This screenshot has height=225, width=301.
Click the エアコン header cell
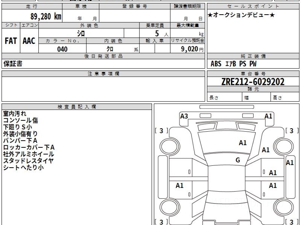[29, 25]
